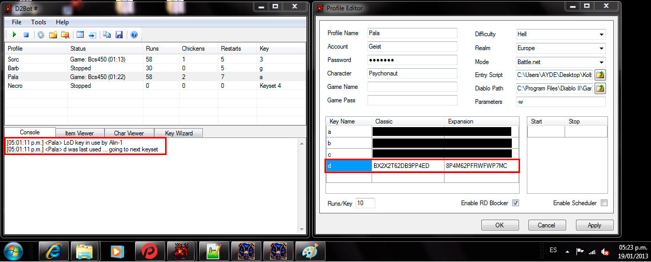Select key name row d
This screenshot has height=262, width=651.
(x=349, y=166)
